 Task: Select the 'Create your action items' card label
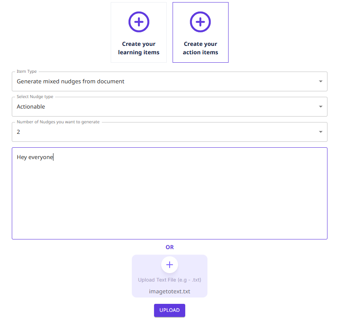tap(200, 48)
